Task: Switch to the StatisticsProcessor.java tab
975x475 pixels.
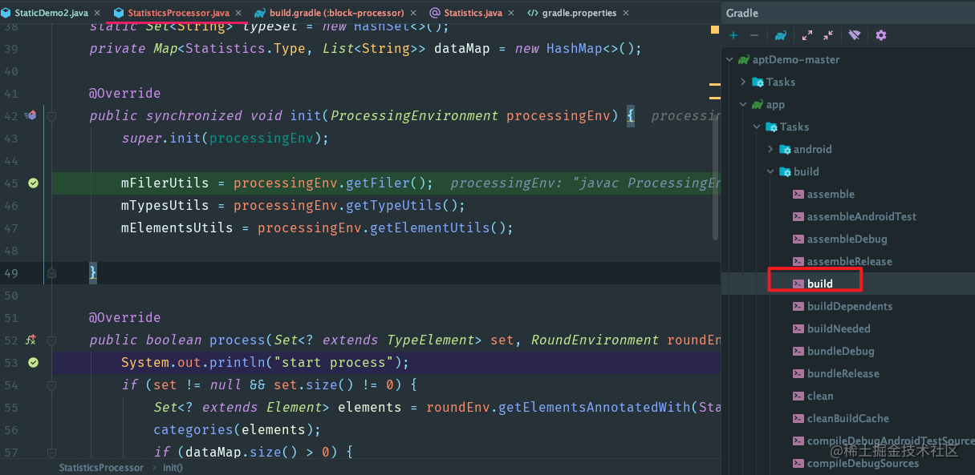Action: pyautogui.click(x=178, y=14)
